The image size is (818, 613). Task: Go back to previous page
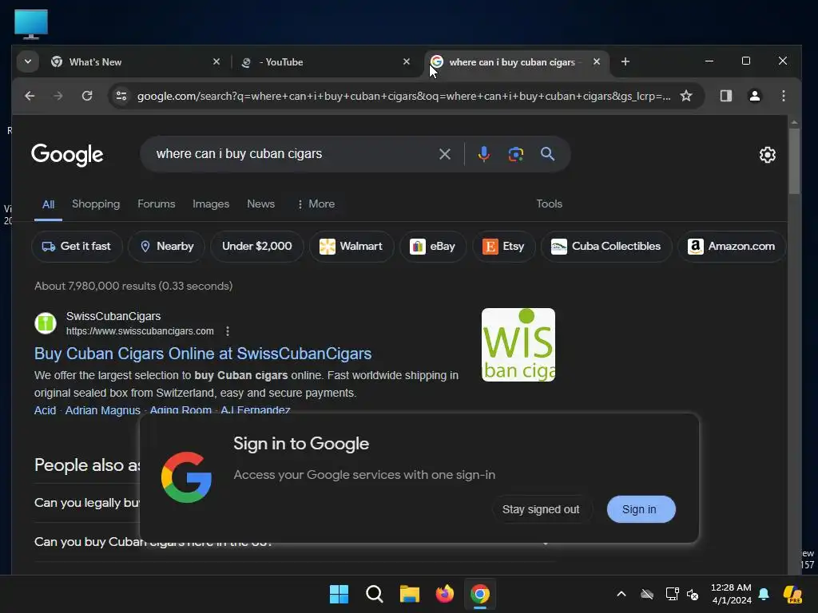30,96
